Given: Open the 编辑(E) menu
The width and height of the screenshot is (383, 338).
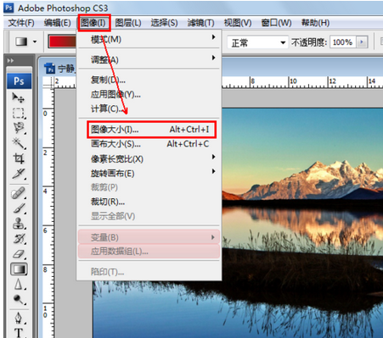Looking at the screenshot, I should 58,23.
